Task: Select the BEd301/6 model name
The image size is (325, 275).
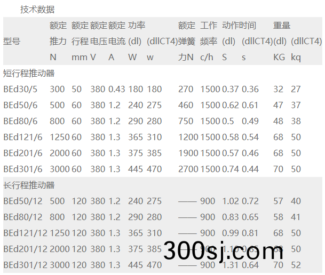Action: tap(22, 169)
